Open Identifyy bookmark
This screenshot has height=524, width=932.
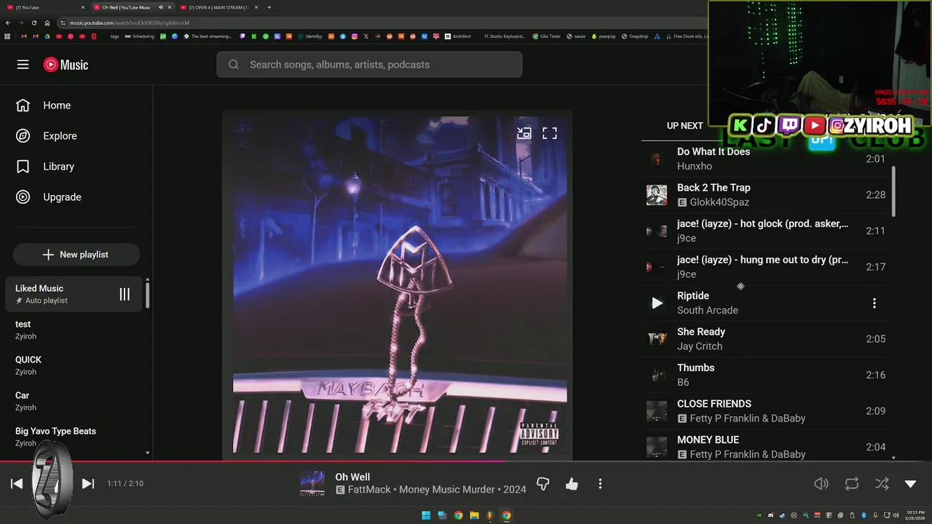tap(310, 36)
